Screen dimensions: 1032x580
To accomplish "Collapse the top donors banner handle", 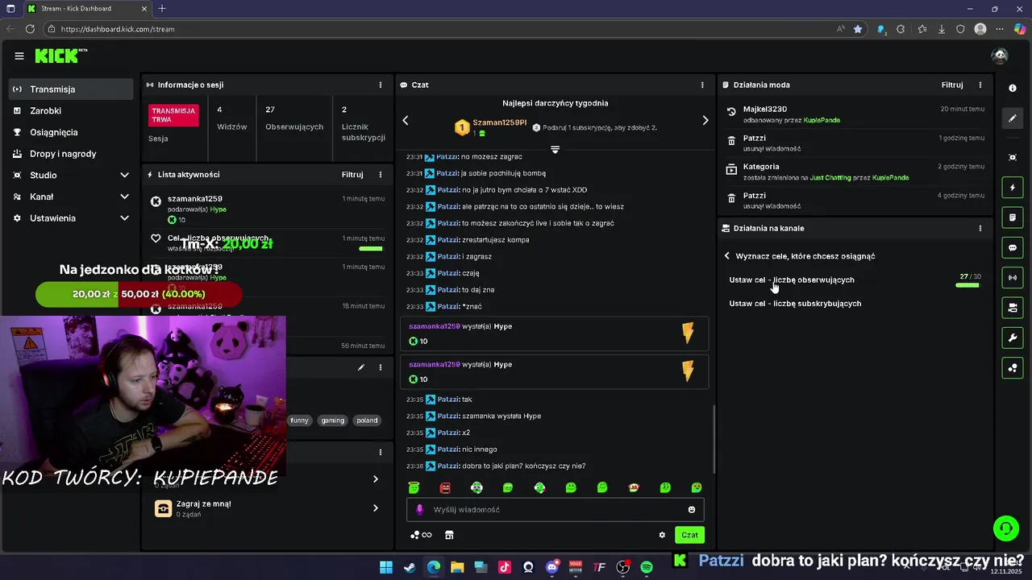I will (555, 150).
